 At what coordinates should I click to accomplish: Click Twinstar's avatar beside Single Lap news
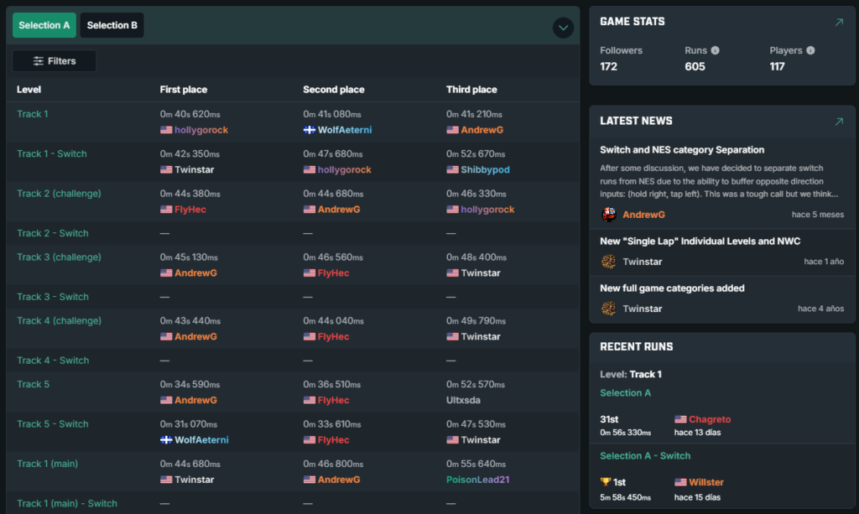click(x=609, y=262)
